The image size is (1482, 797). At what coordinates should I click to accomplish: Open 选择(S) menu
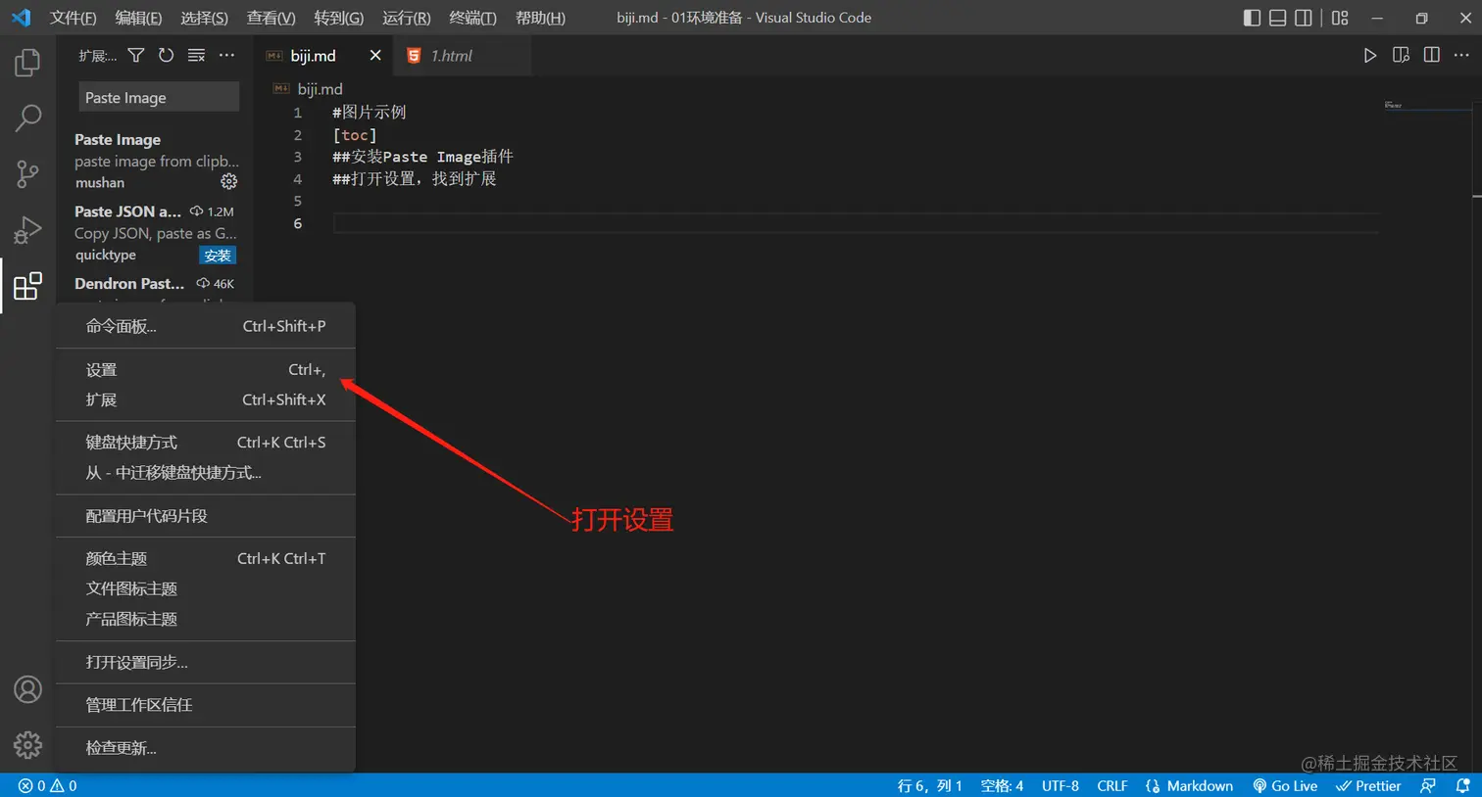(x=204, y=18)
